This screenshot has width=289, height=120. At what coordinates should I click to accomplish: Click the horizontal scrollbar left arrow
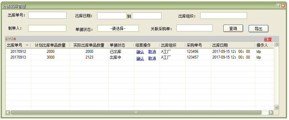pos(8,112)
